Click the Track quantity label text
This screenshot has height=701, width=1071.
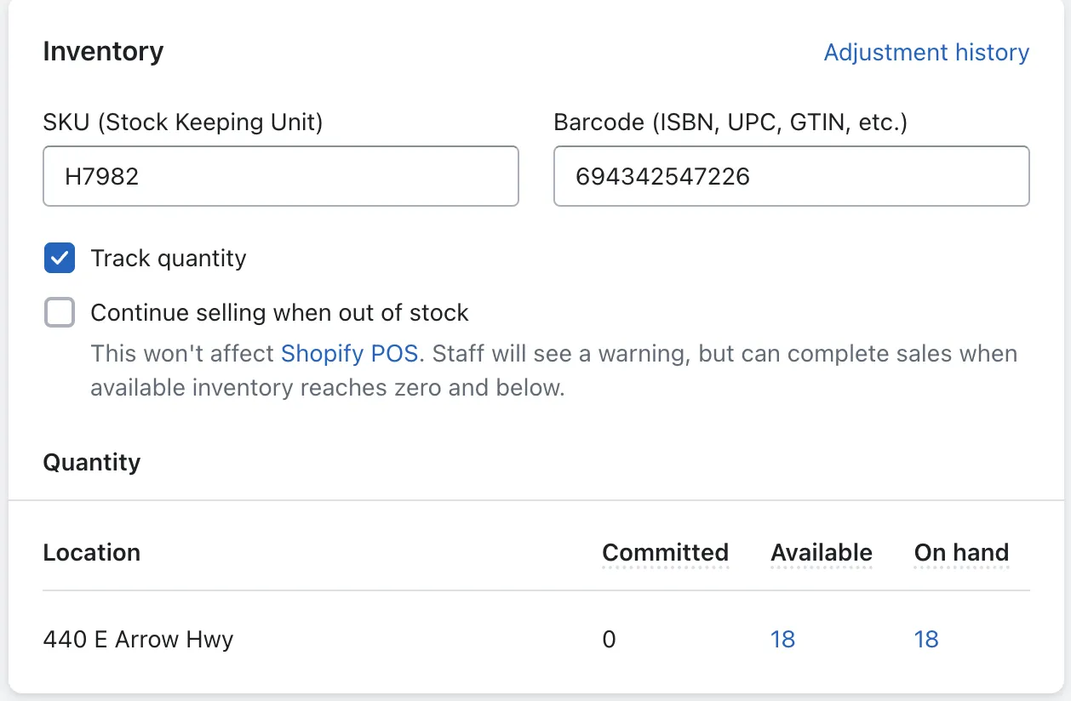pos(169,259)
